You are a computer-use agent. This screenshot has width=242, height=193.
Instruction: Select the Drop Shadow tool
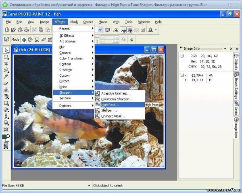pyautogui.click(x=6, y=123)
